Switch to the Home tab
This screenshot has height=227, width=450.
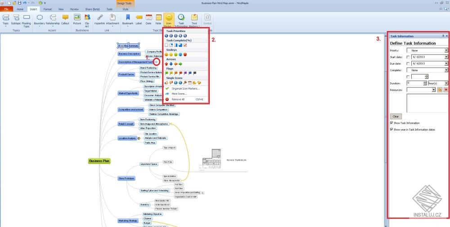pyautogui.click(x=20, y=9)
